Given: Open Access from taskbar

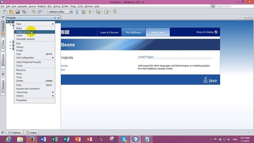Looking at the screenshot, I should click(89, 139).
